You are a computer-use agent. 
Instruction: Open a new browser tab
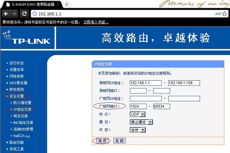tap(67, 4)
